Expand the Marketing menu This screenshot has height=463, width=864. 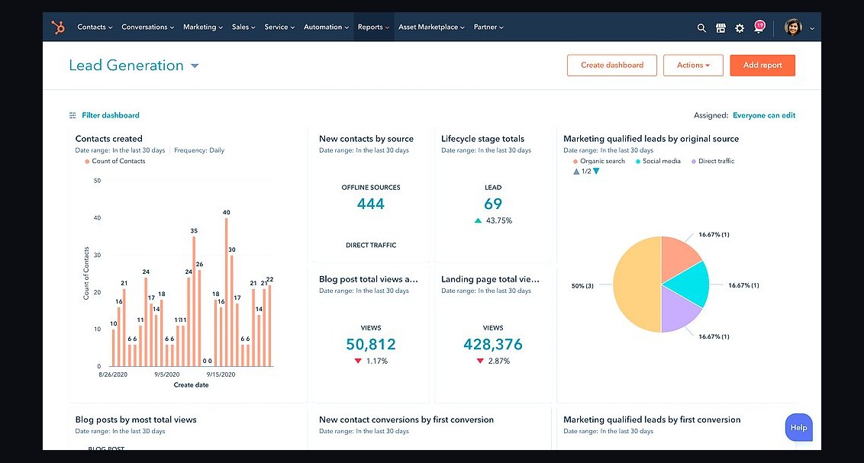click(x=203, y=27)
